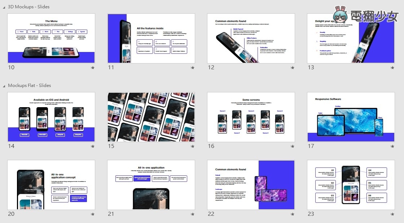
Task: Trigger the star icon beneath slide 23
Action: pos(392,214)
